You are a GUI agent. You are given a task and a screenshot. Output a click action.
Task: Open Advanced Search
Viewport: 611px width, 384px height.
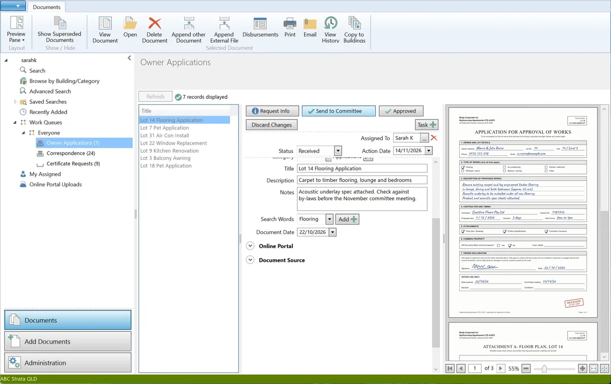tap(50, 91)
